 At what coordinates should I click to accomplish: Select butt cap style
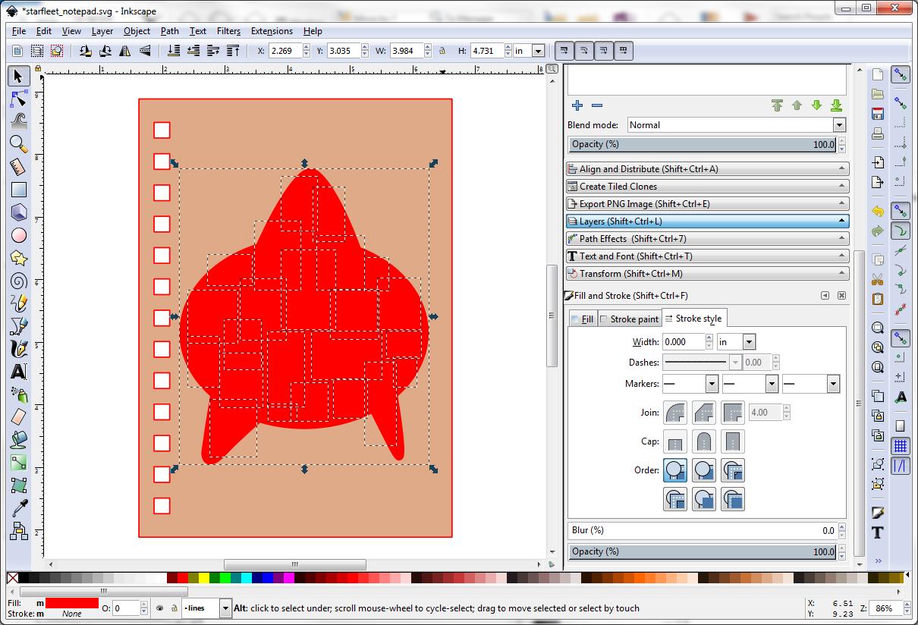[675, 441]
